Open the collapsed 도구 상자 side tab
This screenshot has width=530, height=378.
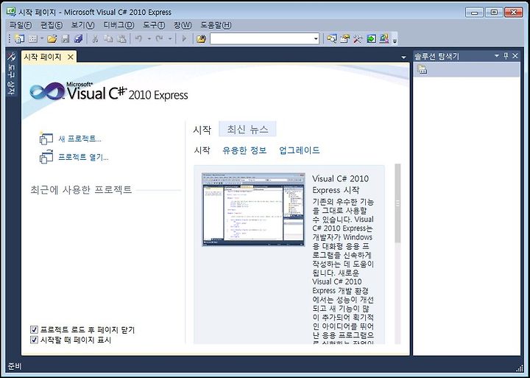[11, 74]
